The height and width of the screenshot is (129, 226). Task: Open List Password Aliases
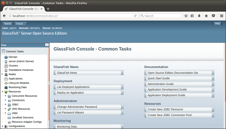pos(88,112)
